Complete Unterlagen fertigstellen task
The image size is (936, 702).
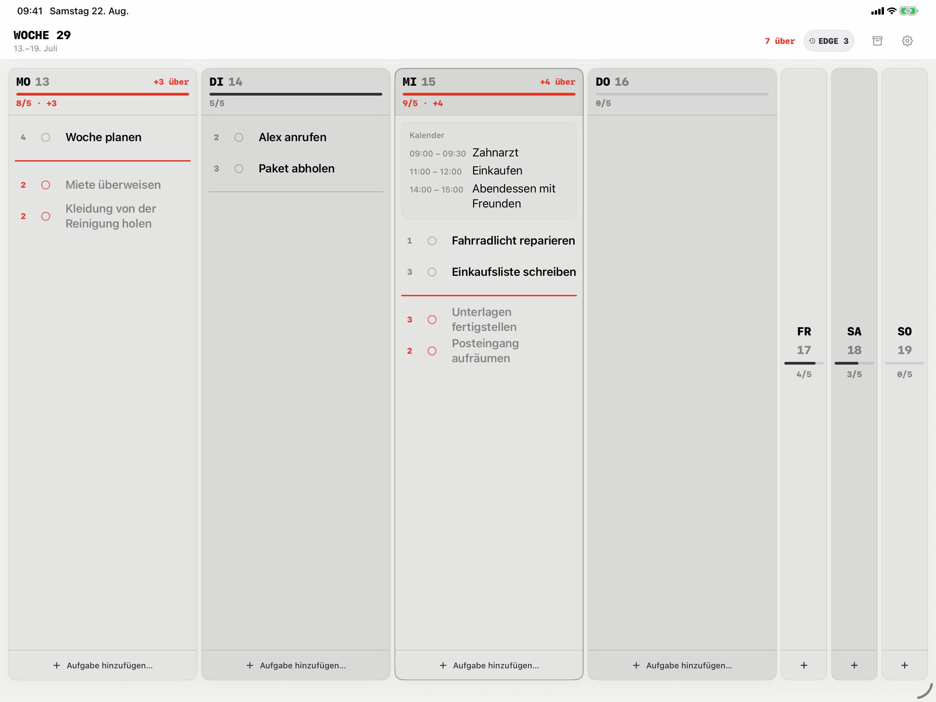tap(432, 319)
